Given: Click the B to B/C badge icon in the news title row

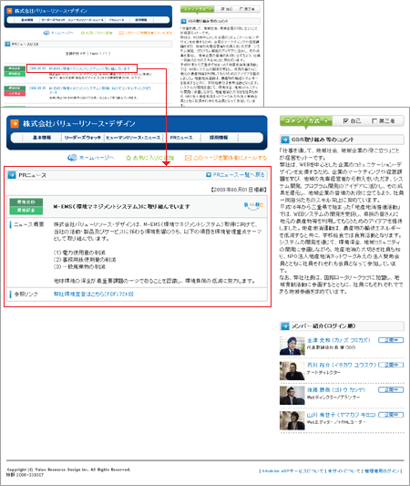Looking at the screenshot, I should (x=253, y=206).
